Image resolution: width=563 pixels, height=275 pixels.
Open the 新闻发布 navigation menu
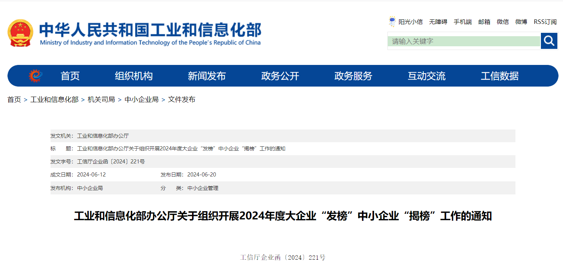[207, 76]
